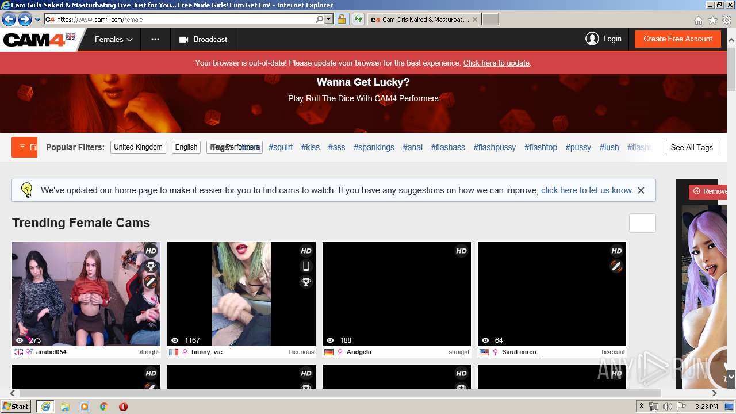Click the lightbulb icon in the notice
Screen dimensions: 736x414
26,190
